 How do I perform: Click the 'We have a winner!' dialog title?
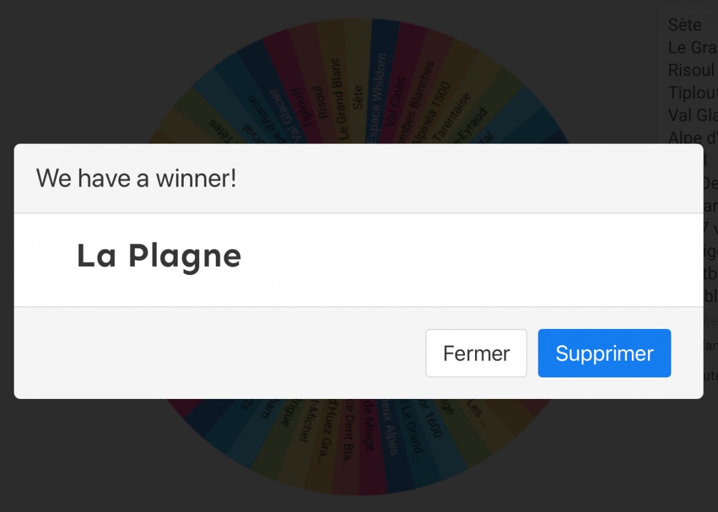[136, 178]
